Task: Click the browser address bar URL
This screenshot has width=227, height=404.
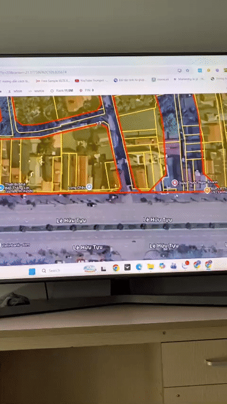Action: (x=33, y=72)
